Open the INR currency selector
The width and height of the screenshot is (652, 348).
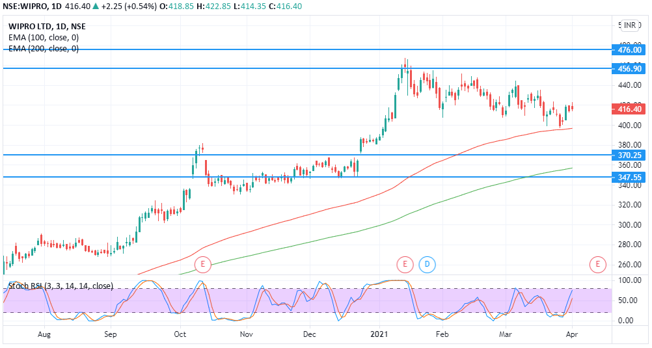tap(630, 25)
